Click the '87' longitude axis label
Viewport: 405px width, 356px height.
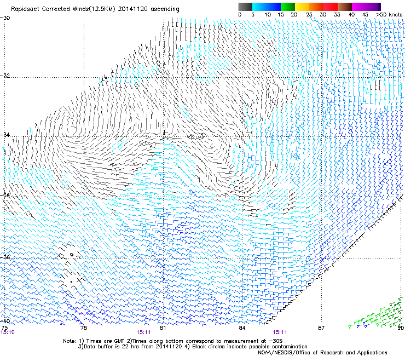(321, 328)
